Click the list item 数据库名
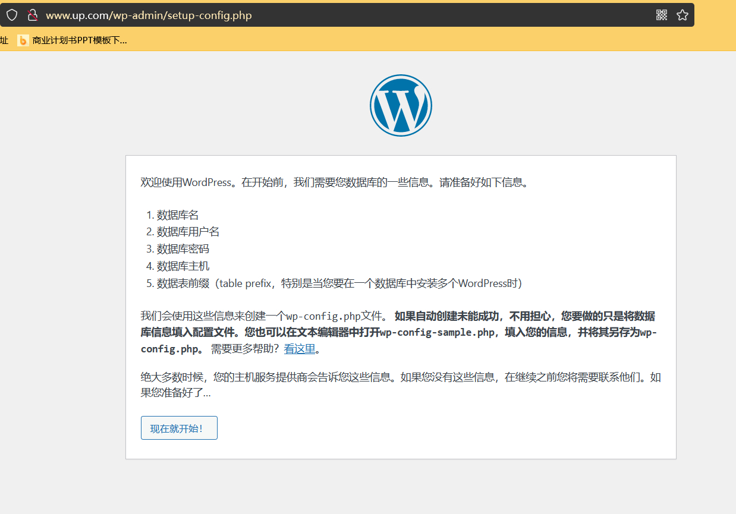Screen dimensions: 736x514 coord(178,215)
